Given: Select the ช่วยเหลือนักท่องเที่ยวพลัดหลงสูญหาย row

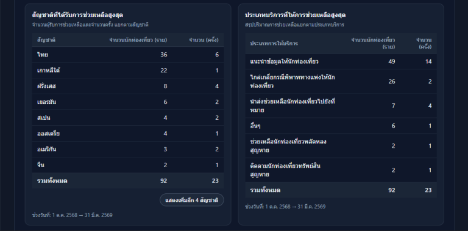Looking at the screenshot, I should (341, 146).
